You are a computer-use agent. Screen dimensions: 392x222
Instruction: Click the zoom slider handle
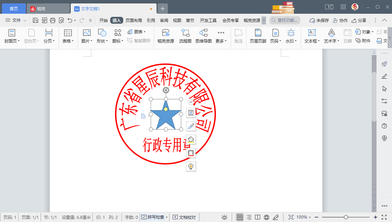click(346, 217)
